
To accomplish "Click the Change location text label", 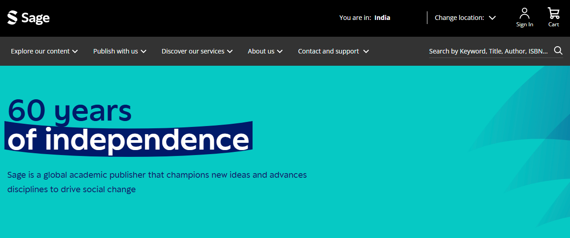I will [x=459, y=18].
